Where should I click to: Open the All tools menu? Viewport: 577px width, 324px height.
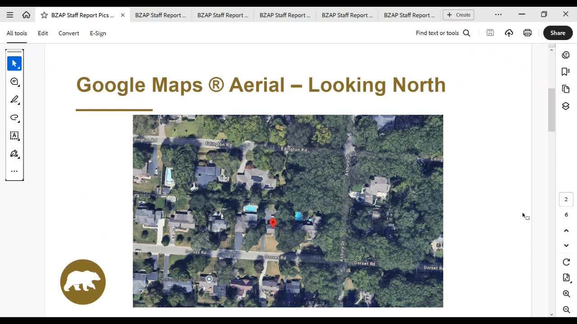coord(17,33)
